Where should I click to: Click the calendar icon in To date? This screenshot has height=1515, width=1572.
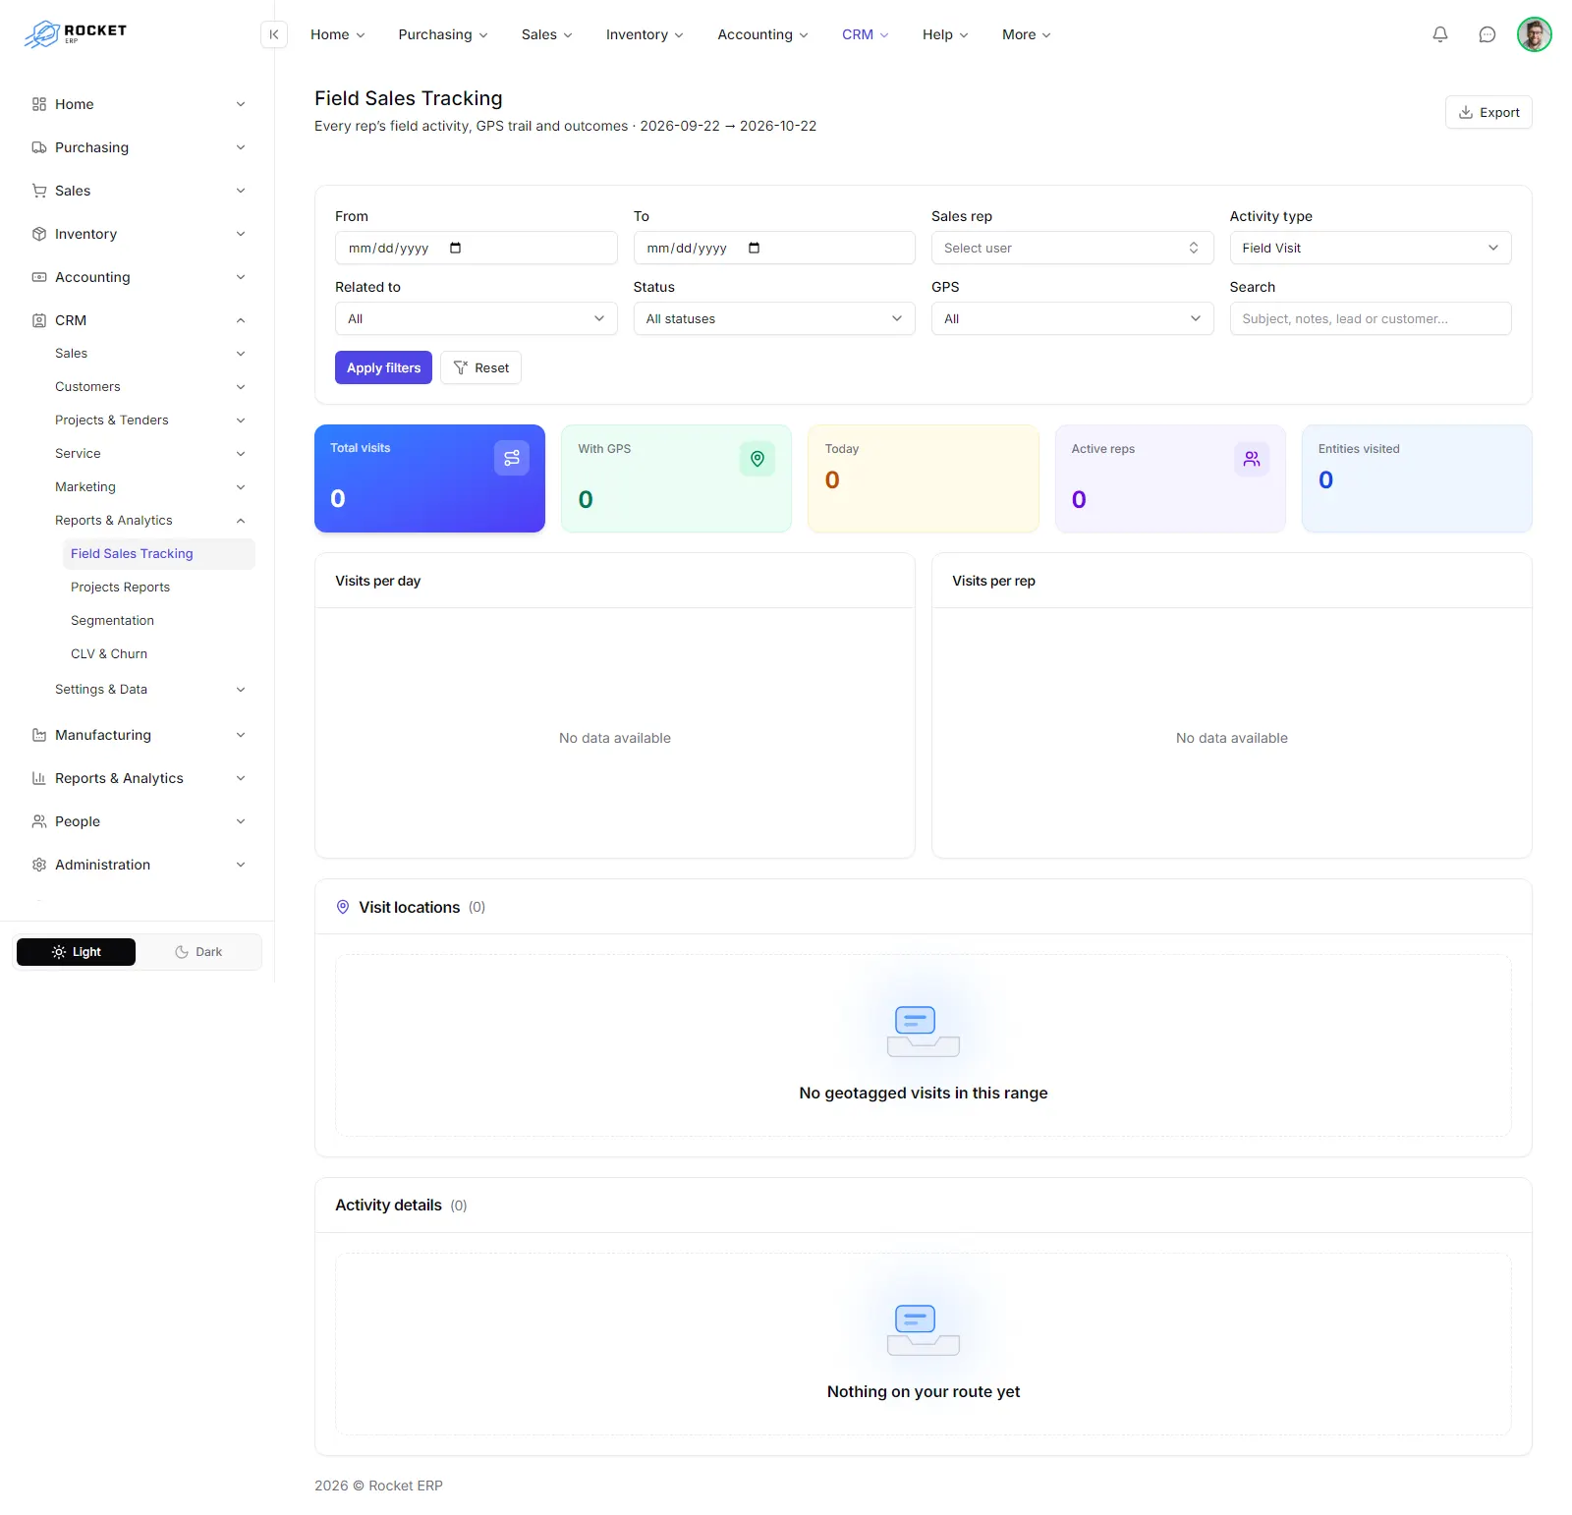[754, 248]
